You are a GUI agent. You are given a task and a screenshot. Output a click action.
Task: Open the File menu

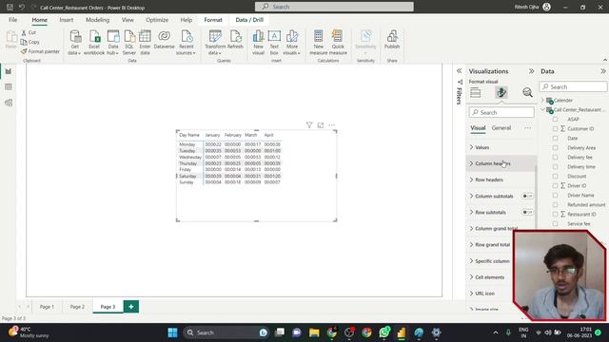[12, 20]
